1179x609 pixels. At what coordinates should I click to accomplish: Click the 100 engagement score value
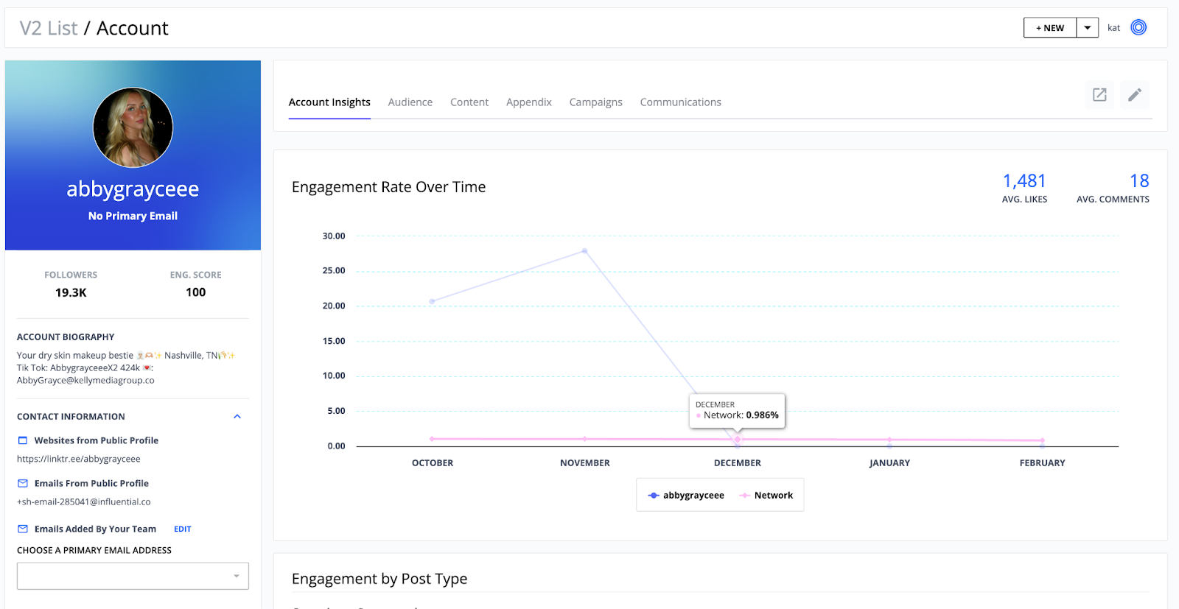pyautogui.click(x=196, y=292)
